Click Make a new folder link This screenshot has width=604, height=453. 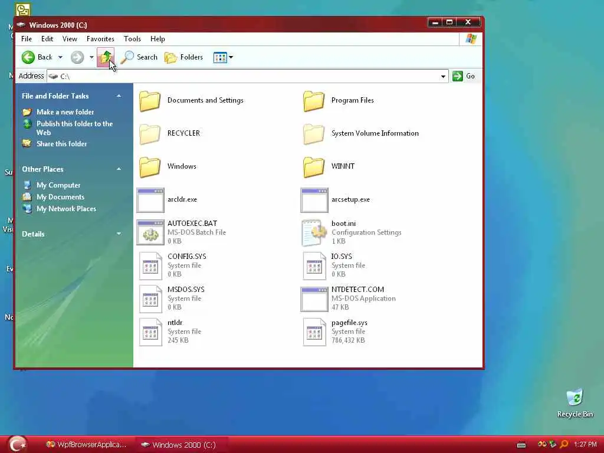click(65, 112)
